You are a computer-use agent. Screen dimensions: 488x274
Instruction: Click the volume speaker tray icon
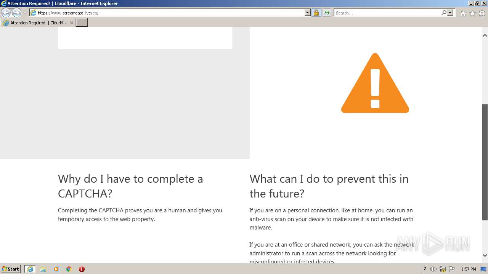433,269
